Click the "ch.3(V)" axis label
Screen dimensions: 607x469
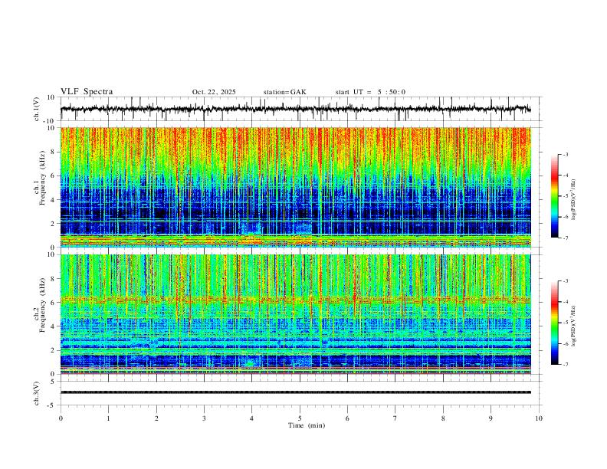coord(37,393)
